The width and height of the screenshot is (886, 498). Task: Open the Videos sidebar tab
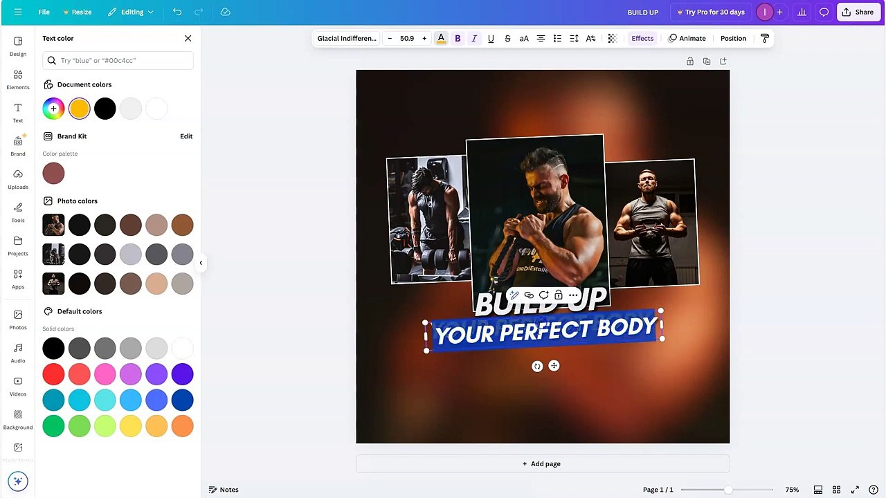pyautogui.click(x=18, y=386)
